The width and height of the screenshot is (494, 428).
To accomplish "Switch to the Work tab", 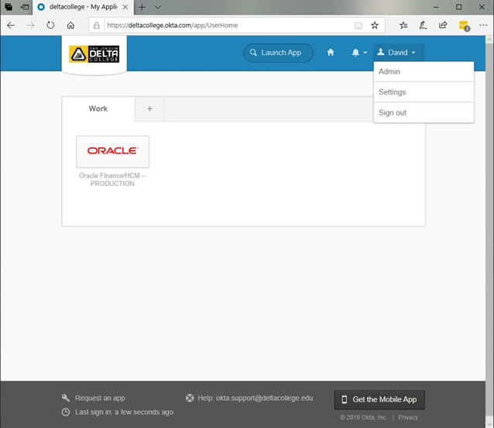I will (98, 109).
